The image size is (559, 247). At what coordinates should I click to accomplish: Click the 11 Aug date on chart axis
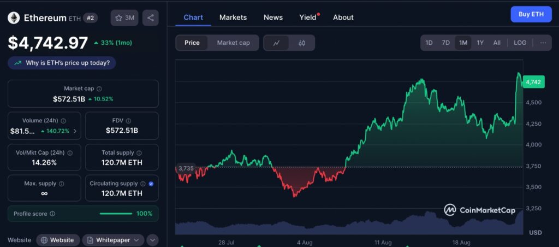click(383, 243)
